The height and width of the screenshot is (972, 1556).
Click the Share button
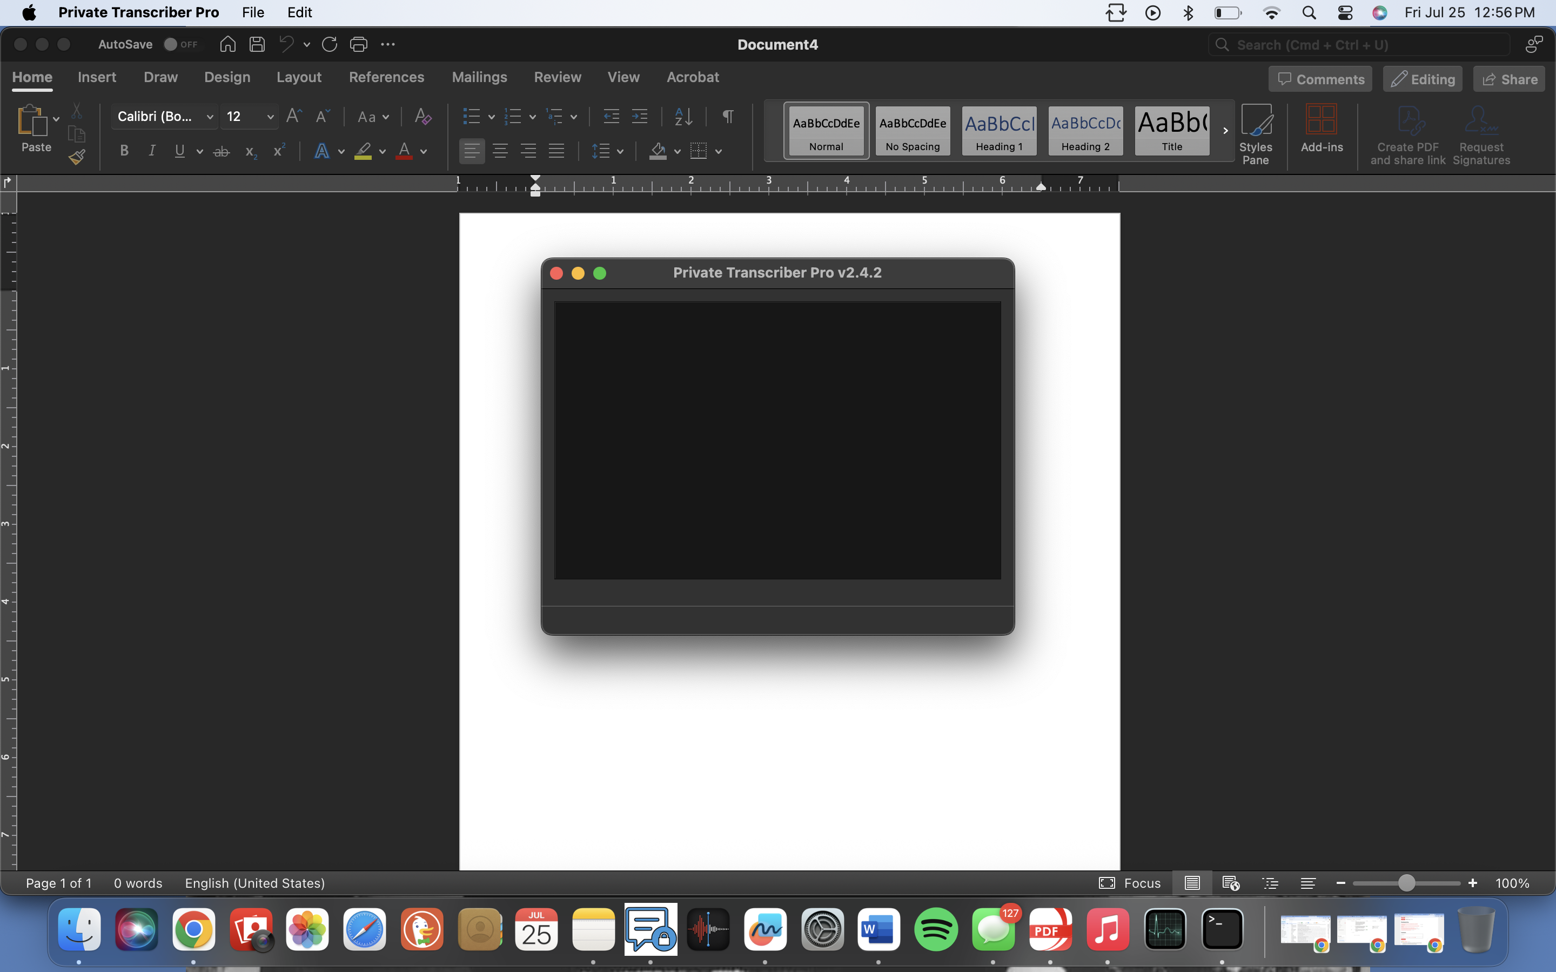tap(1508, 79)
